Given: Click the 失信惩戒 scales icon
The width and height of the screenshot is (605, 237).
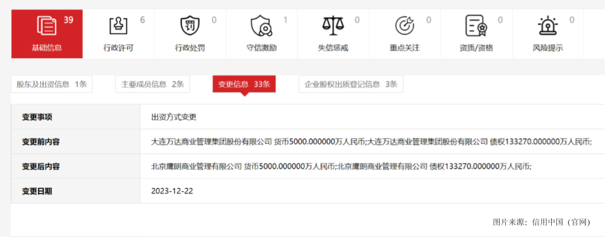Looking at the screenshot, I should [x=333, y=25].
